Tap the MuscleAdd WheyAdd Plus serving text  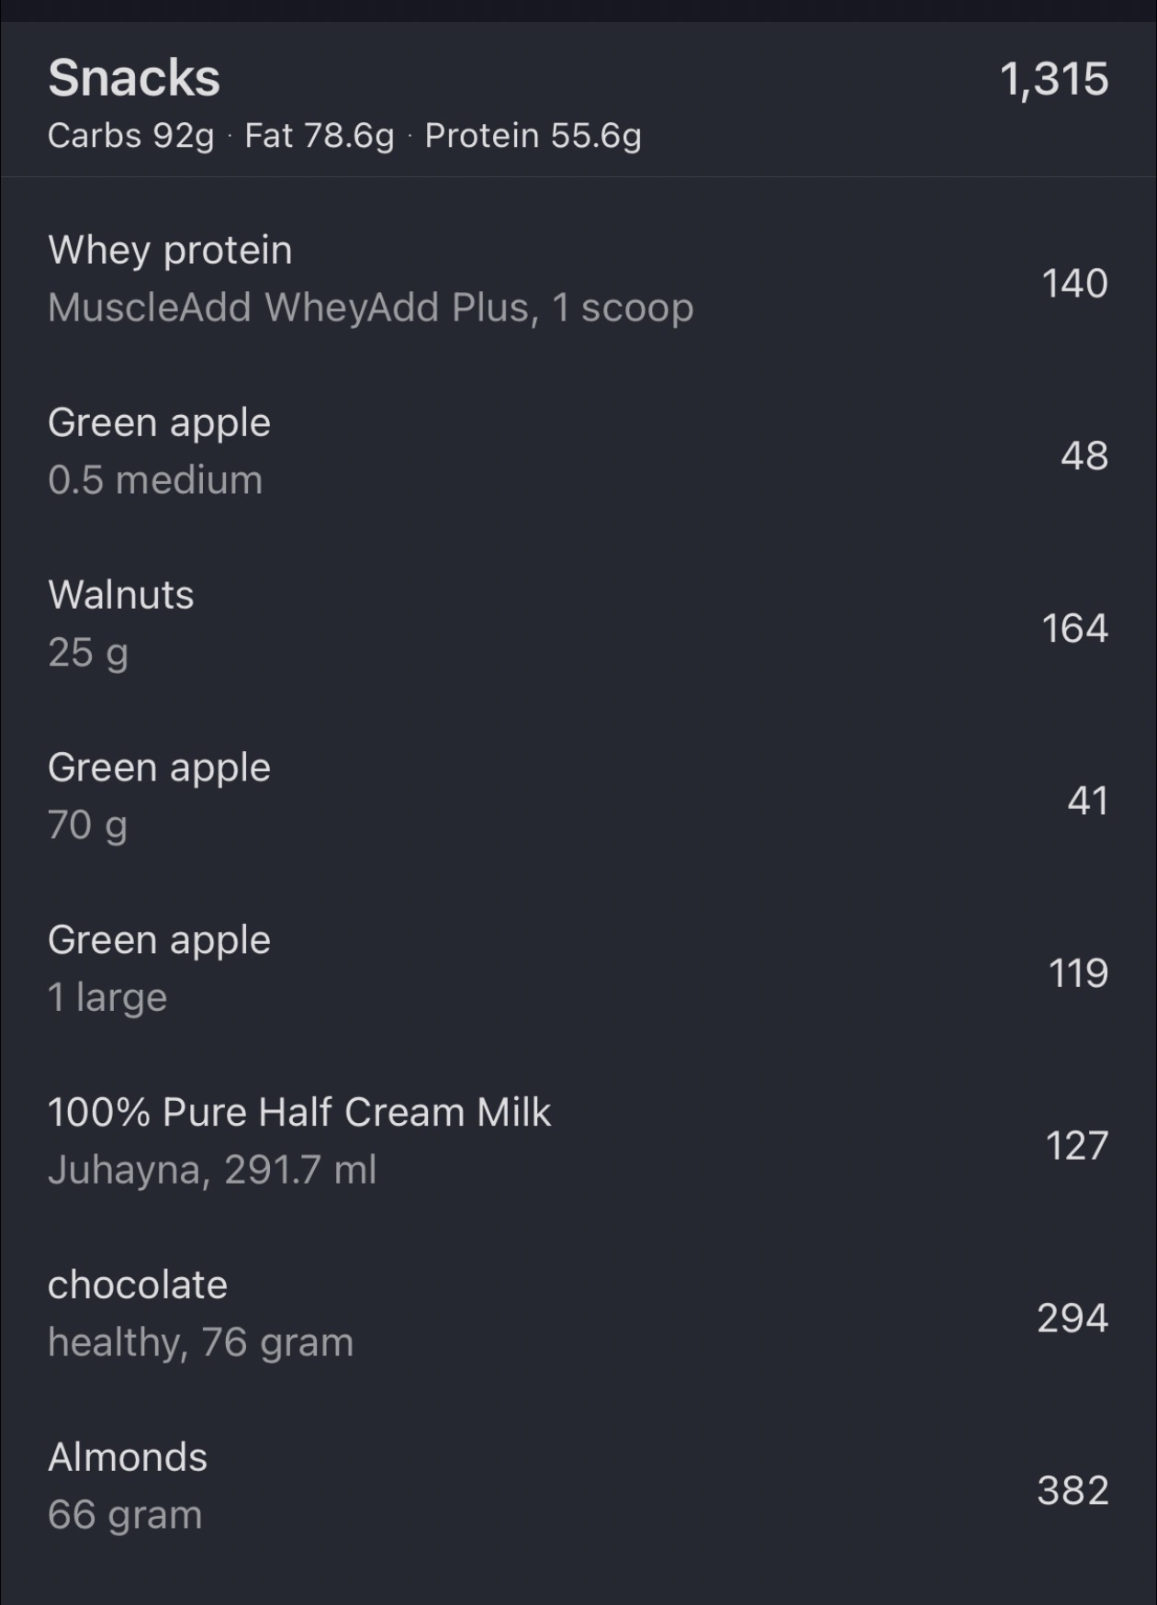370,308
